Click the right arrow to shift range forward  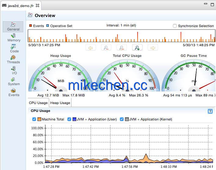point(153,48)
